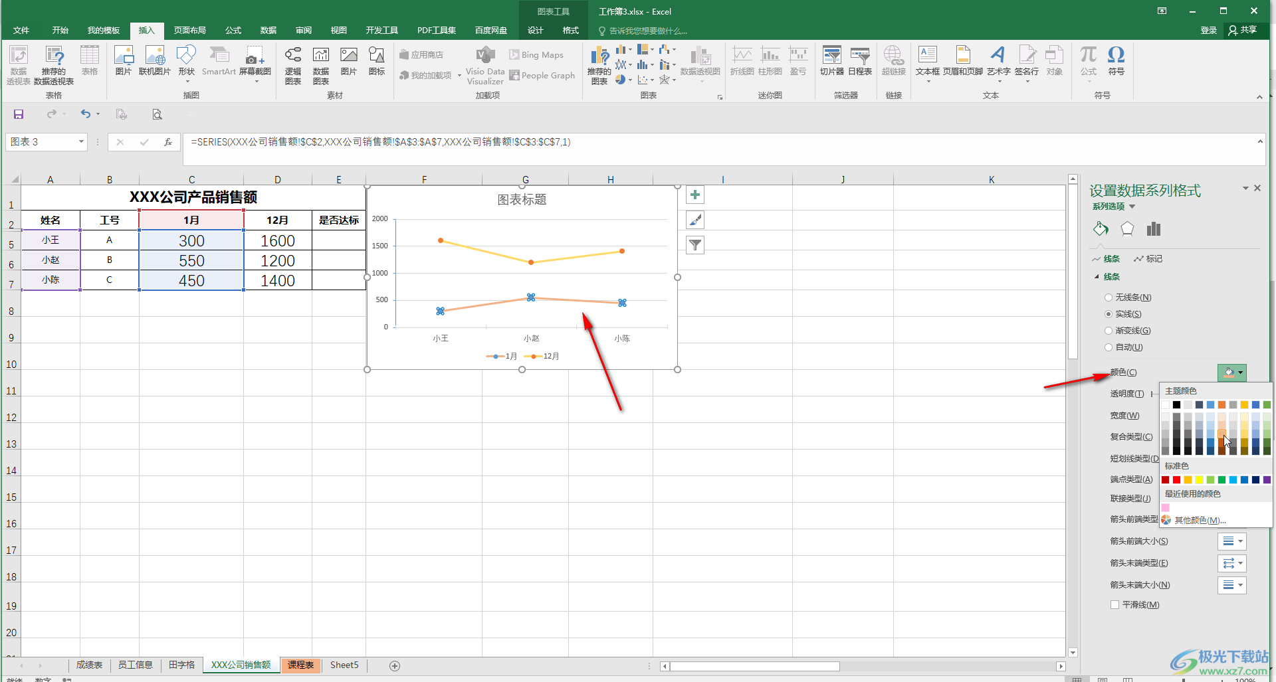Image resolution: width=1276 pixels, height=682 pixels.
Task: Click the People Graph add-in
Action: tap(542, 76)
